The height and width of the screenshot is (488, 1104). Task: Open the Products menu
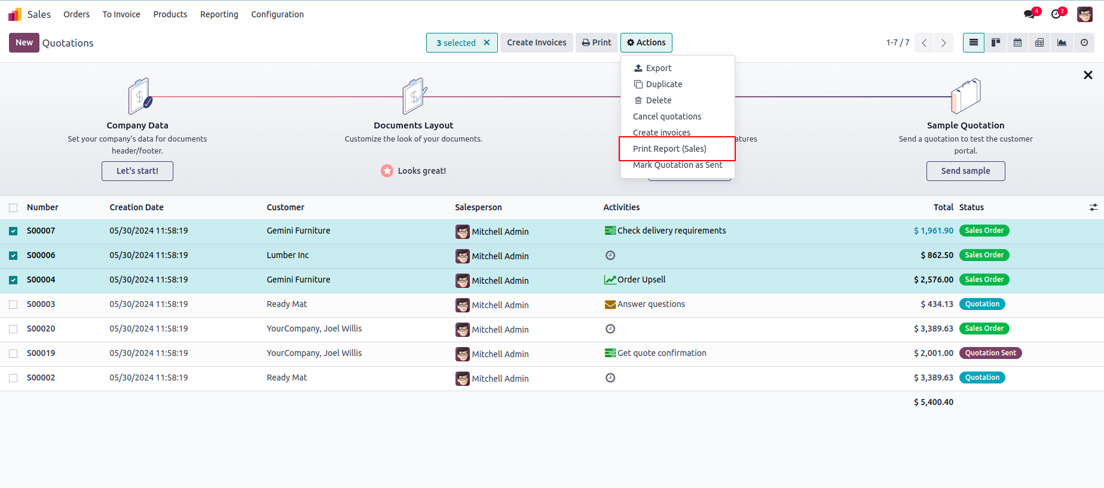pyautogui.click(x=170, y=14)
